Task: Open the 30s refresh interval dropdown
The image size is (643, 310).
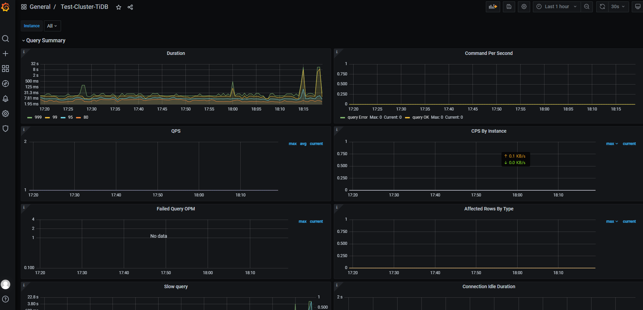Action: (x=618, y=6)
